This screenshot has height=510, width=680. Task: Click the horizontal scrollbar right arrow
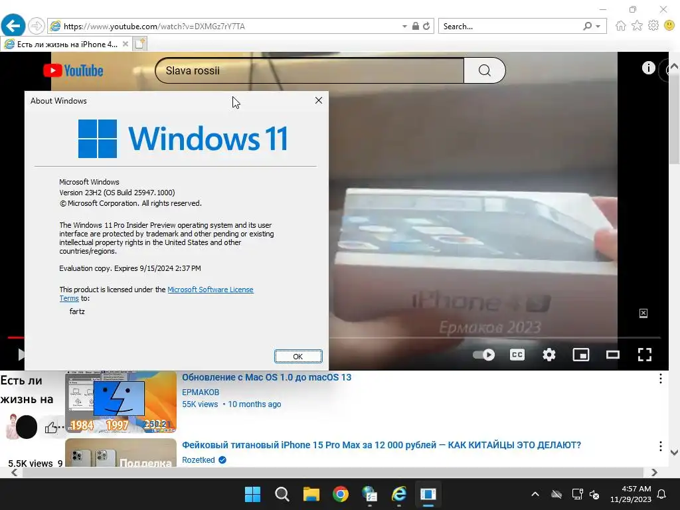click(654, 472)
